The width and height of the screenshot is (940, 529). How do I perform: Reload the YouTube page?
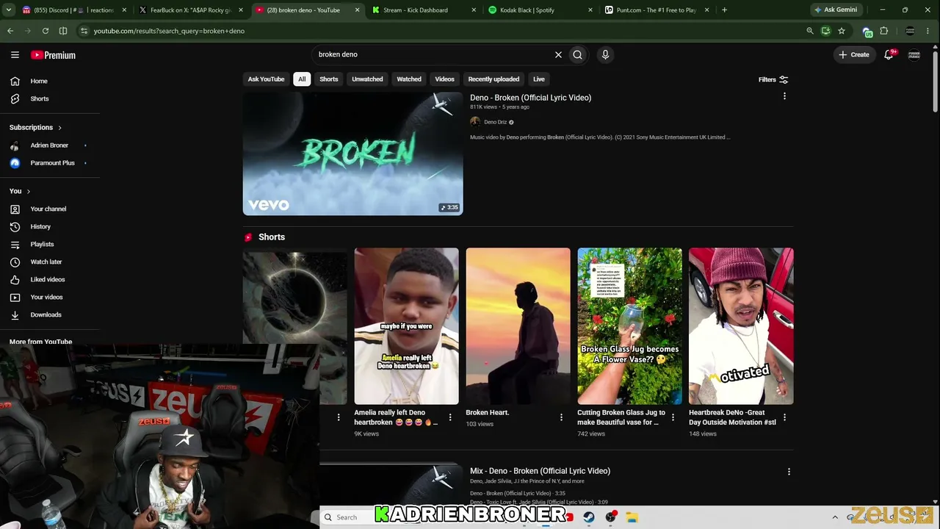(46, 31)
